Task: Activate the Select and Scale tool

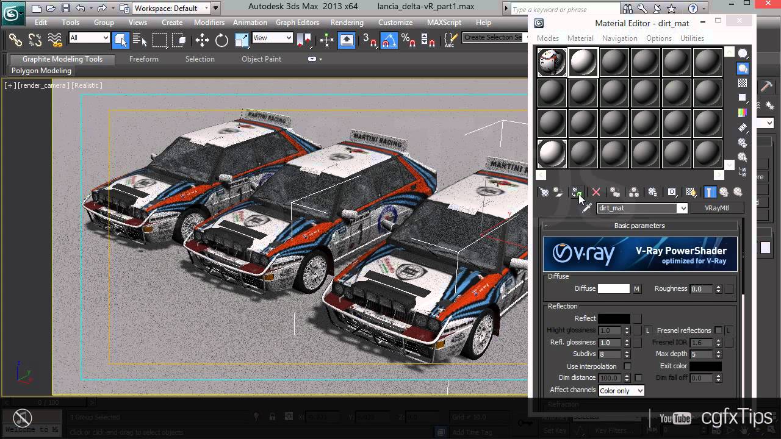Action: pos(242,40)
